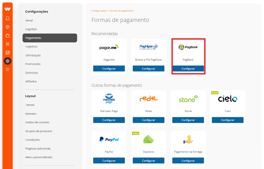Click Configurar for PagarMe

click(x=109, y=68)
